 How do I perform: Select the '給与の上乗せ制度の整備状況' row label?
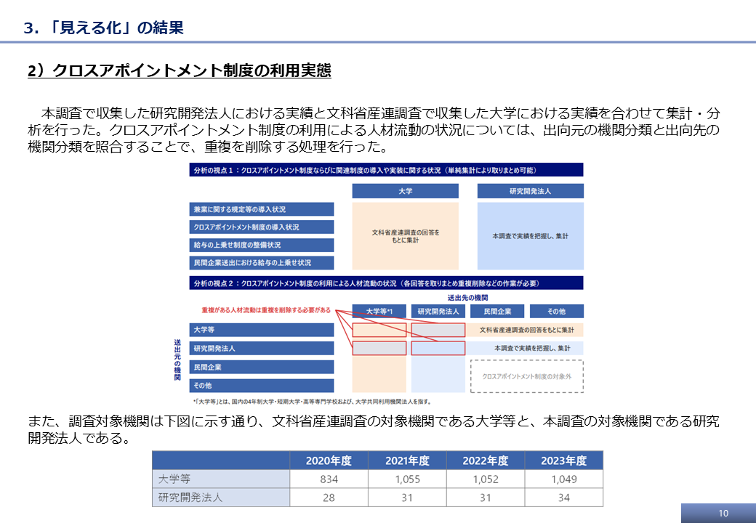click(x=262, y=245)
